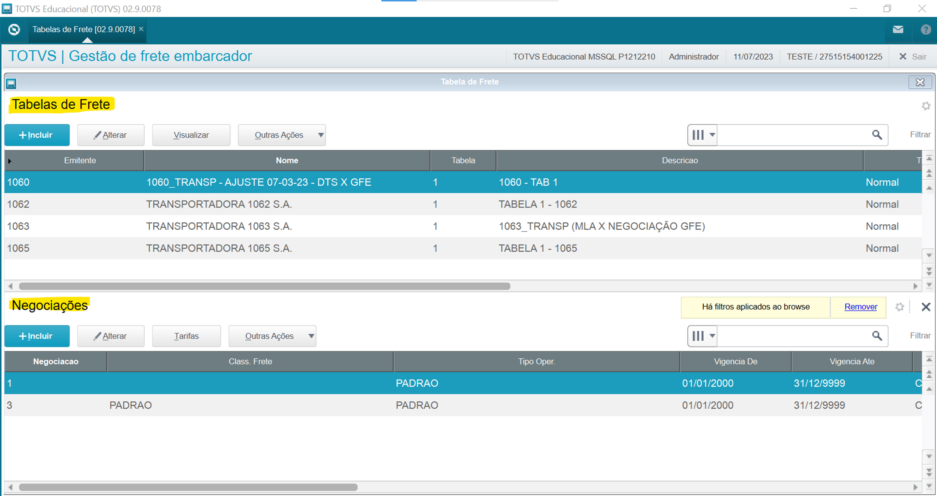
Task: Click right arrow of the Negociações horizontal scrollbar
Action: click(915, 487)
